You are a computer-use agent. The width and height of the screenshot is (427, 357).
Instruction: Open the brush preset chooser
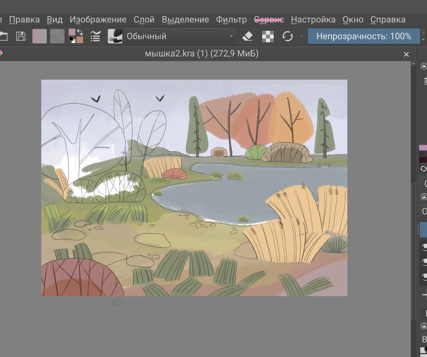[115, 36]
